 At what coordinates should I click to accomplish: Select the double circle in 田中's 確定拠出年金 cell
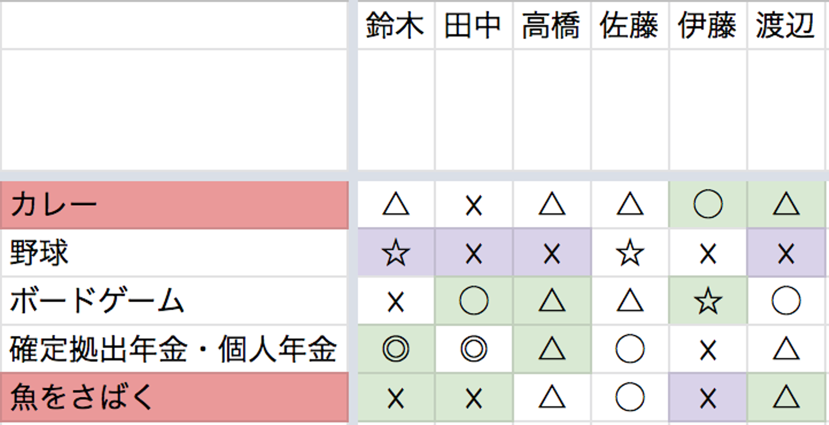473,349
